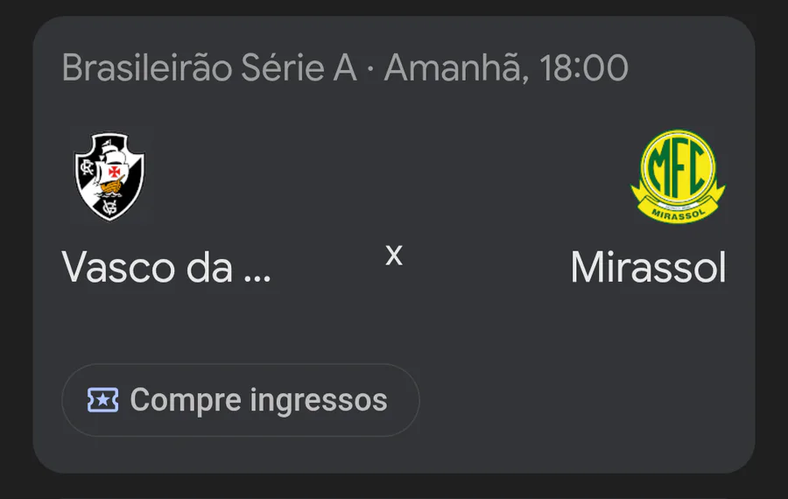788x499 pixels.
Task: Click the "x" versus separator between teams
Action: point(394,255)
